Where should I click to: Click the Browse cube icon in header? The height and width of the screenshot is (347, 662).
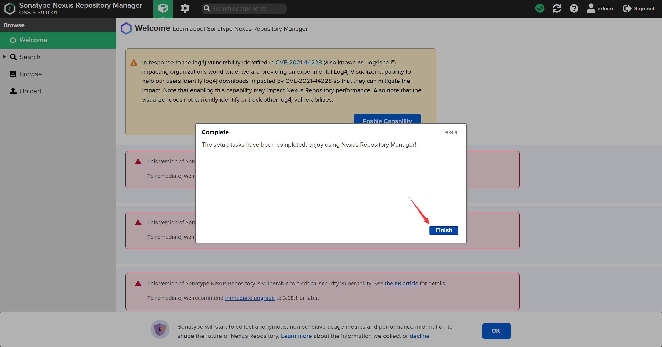[x=163, y=9]
